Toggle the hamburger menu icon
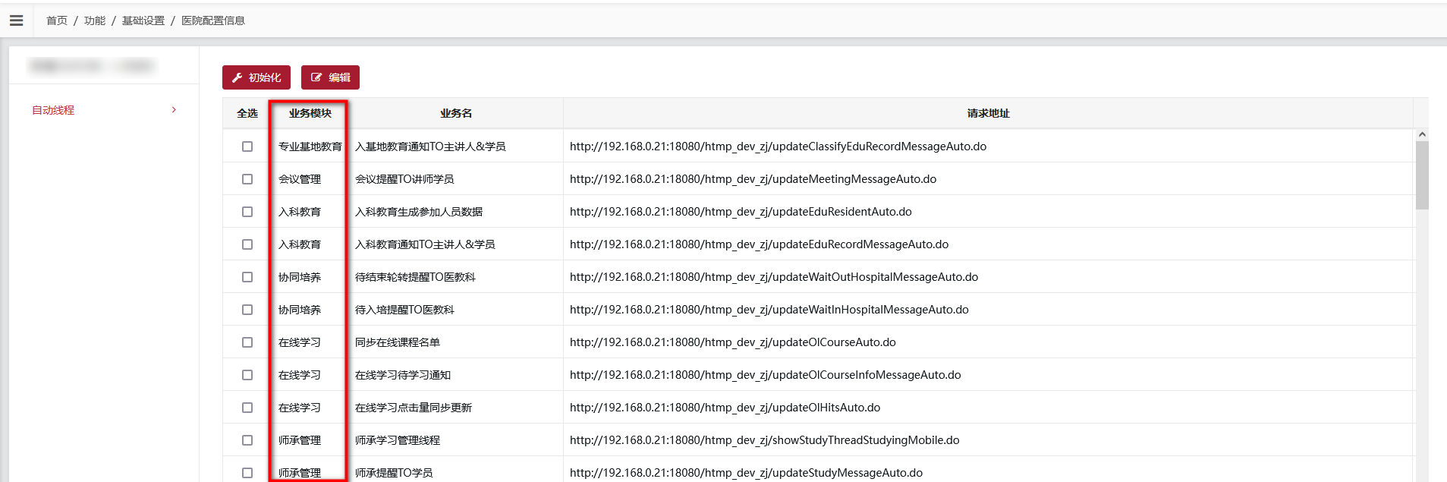The width and height of the screenshot is (1447, 482). (16, 20)
